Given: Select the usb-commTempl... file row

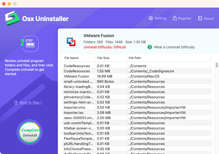Looking at the screenshot, I should (137, 123).
